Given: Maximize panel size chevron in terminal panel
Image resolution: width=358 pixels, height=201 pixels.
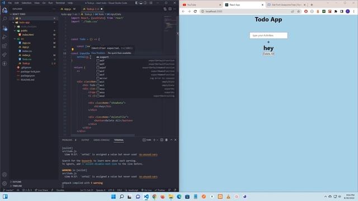Looking at the screenshot, I should (x=171, y=140).
